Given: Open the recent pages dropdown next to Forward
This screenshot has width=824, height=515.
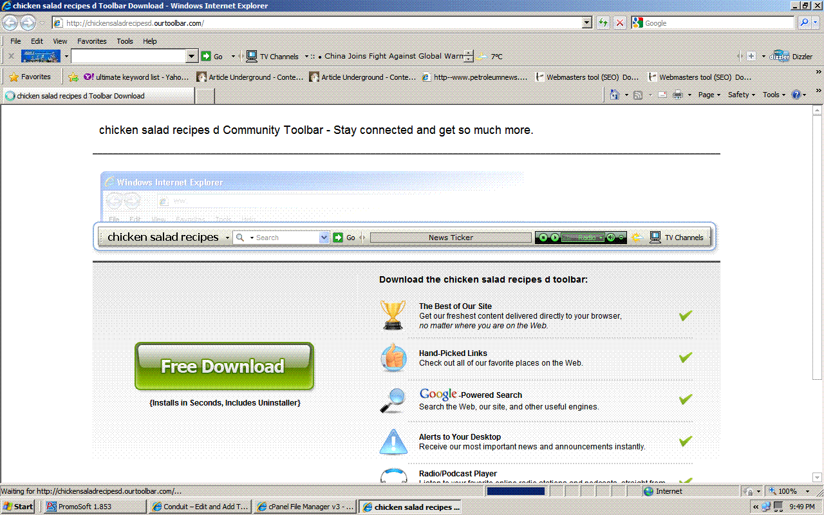Looking at the screenshot, I should coord(42,23).
